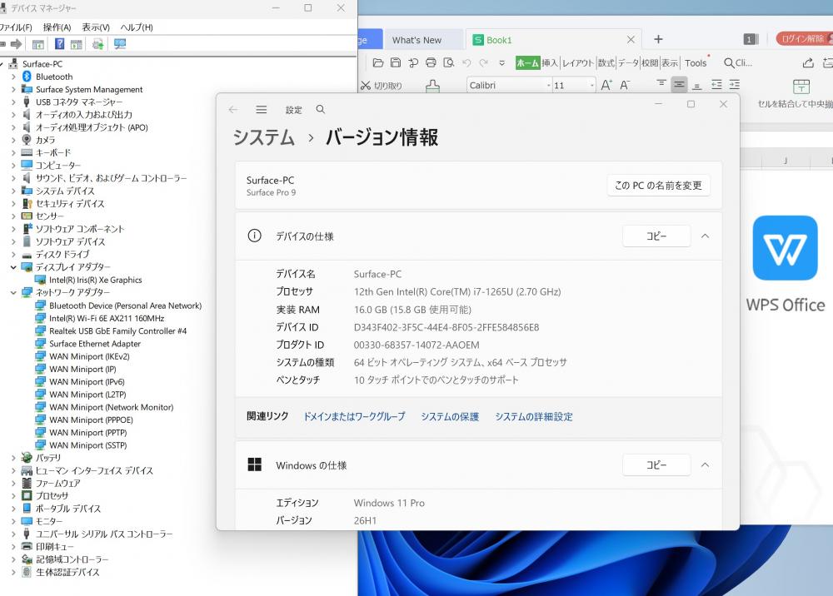Click the ログイン解除 button in WPS
The height and width of the screenshot is (596, 833).
(x=803, y=39)
